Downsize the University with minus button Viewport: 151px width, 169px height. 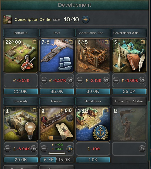pyautogui.click(x=8, y=149)
